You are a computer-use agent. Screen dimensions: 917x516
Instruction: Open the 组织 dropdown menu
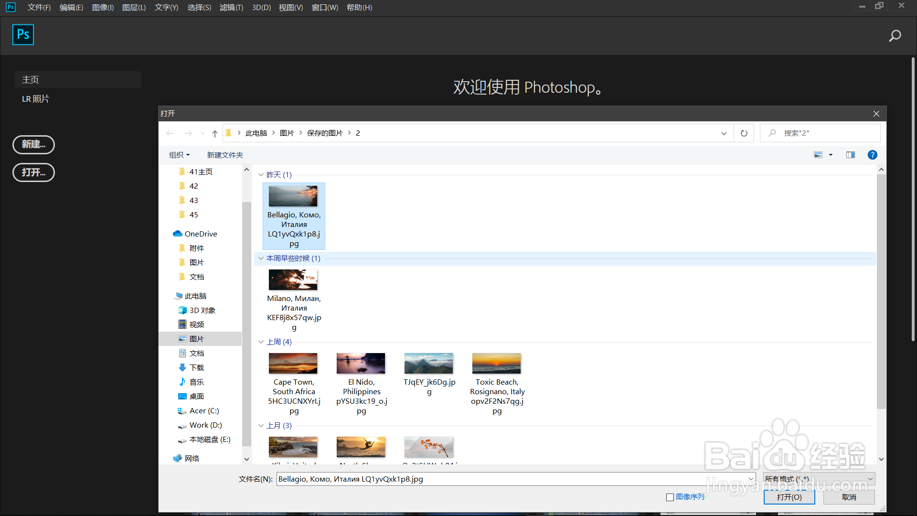point(179,155)
